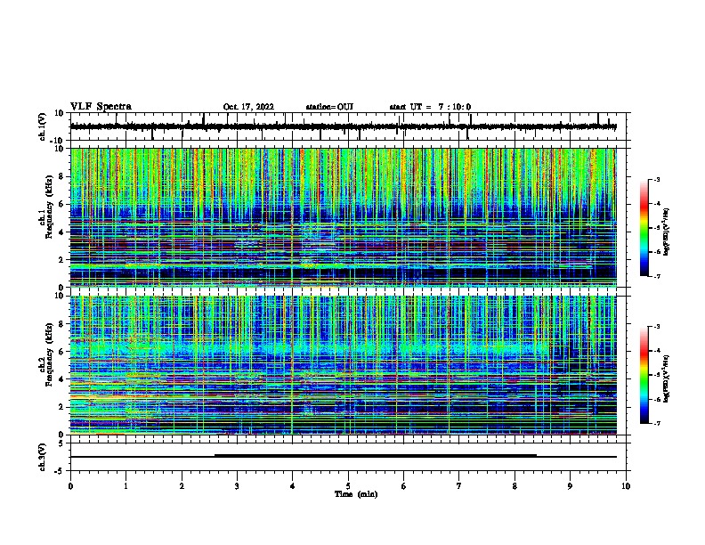Click the "6" tick on the time axis

[x=403, y=486]
